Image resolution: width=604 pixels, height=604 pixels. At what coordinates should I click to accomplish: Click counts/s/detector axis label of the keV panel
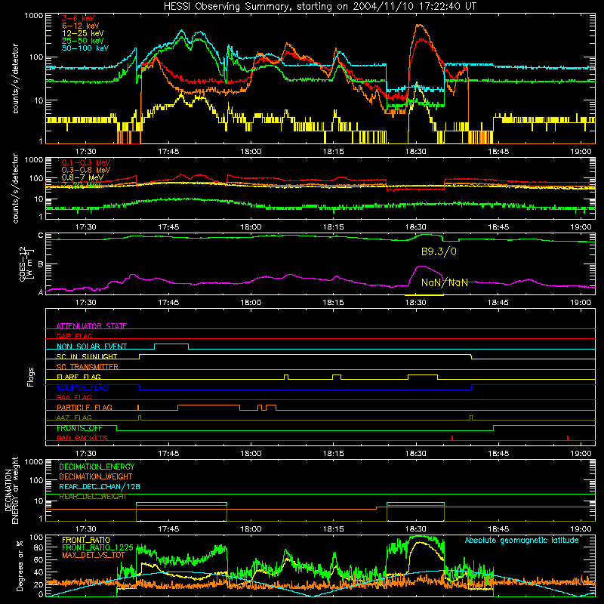(x=15, y=79)
